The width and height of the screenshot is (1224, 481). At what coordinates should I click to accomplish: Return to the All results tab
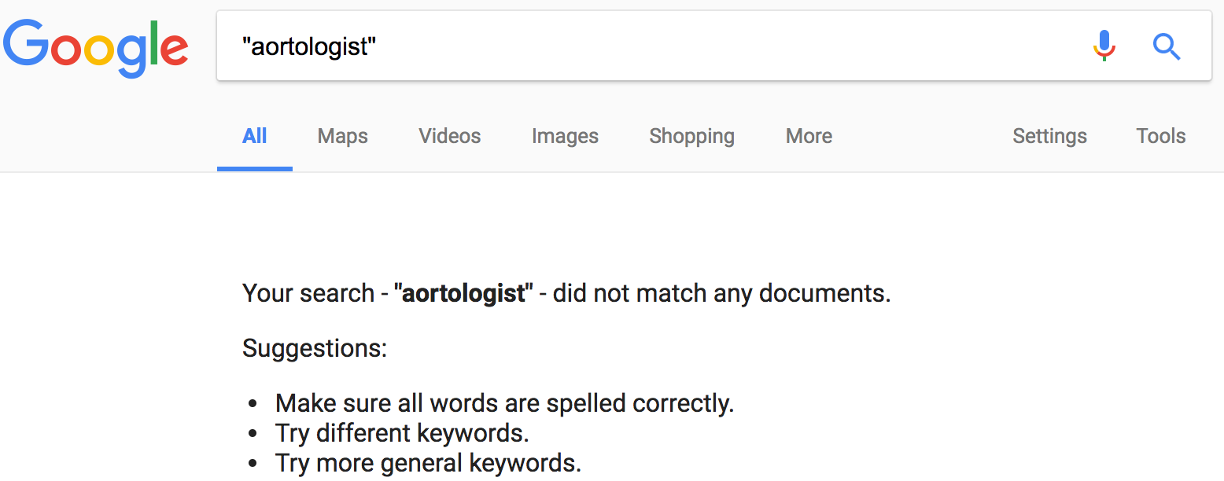[254, 135]
